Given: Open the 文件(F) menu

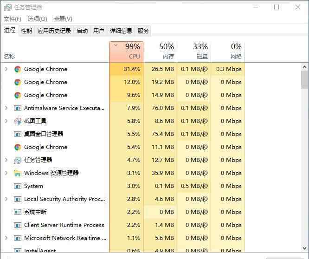Looking at the screenshot, I should pyautogui.click(x=13, y=19).
